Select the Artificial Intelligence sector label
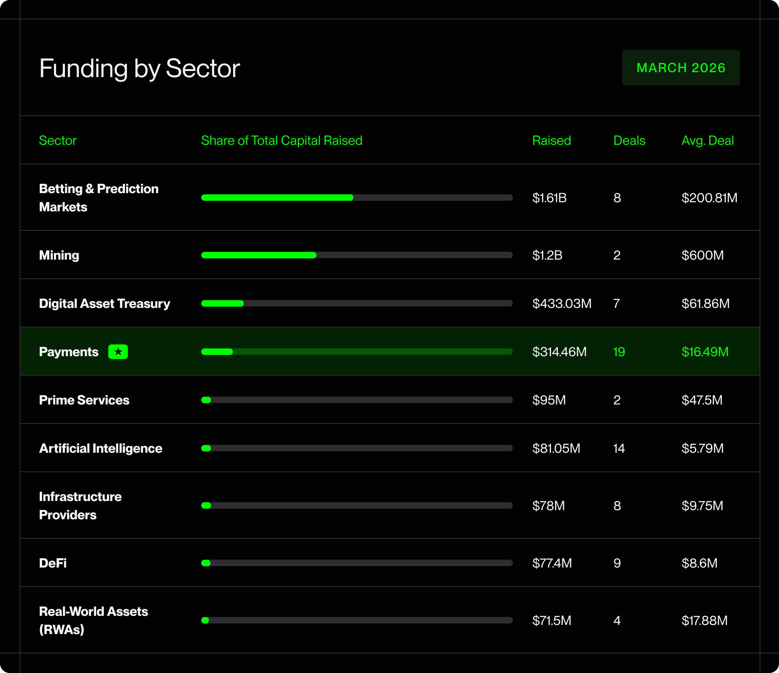The image size is (779, 673). click(x=101, y=448)
